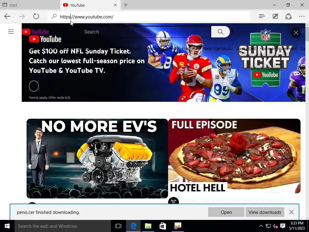The image size is (309, 232).
Task: Click the muted volume tray icon
Action: click(275, 226)
